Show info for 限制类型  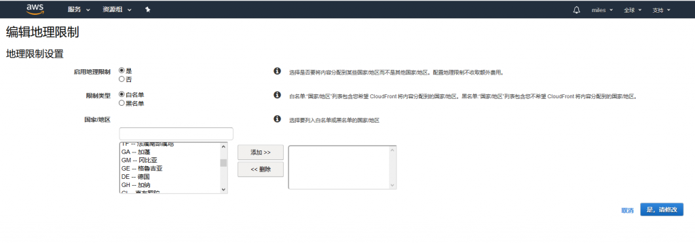[x=277, y=95]
